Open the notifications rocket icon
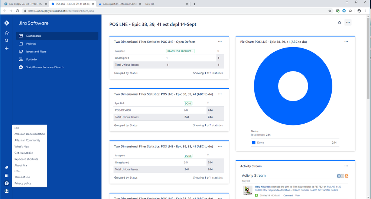Viewport: 371px width, 199px height. 7,167
